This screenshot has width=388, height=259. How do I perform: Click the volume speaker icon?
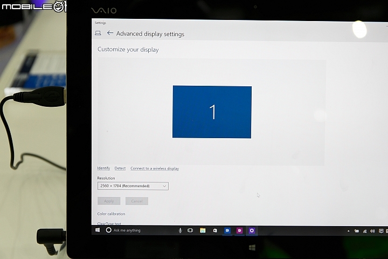click(x=372, y=231)
